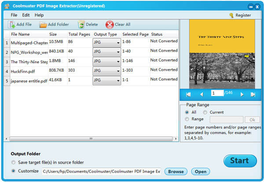
Task: Expand Output Type dropdown for HuckFinn.pdf
Action: pos(118,71)
